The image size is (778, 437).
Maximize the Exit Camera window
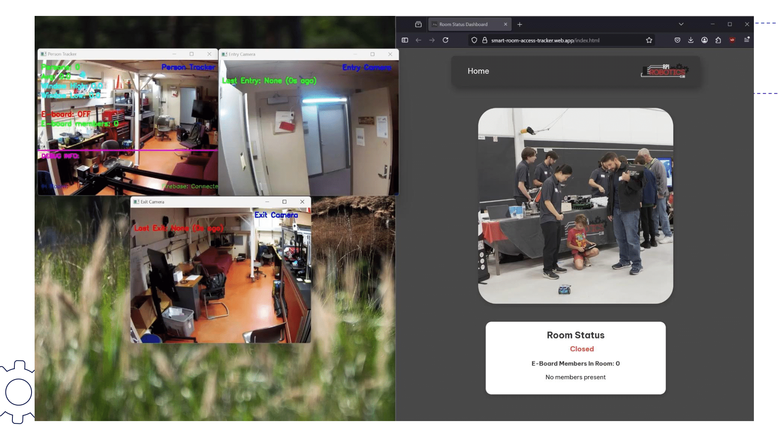click(284, 202)
